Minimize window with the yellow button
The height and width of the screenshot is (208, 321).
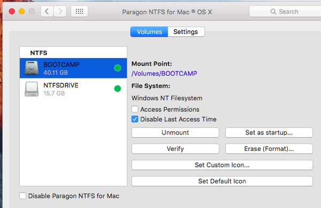coord(22,11)
